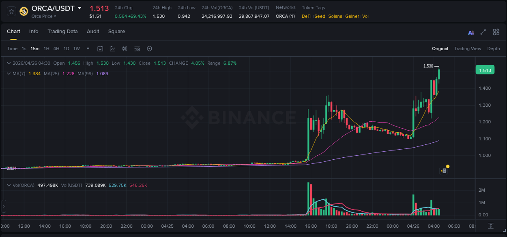
Task: Open the widgets layout grid icon
Action: click(496, 32)
